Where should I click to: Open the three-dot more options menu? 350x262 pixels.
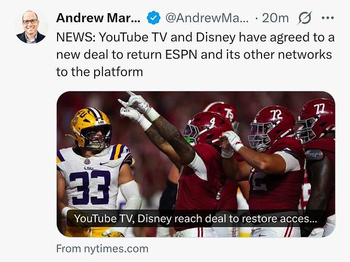pyautogui.click(x=328, y=18)
